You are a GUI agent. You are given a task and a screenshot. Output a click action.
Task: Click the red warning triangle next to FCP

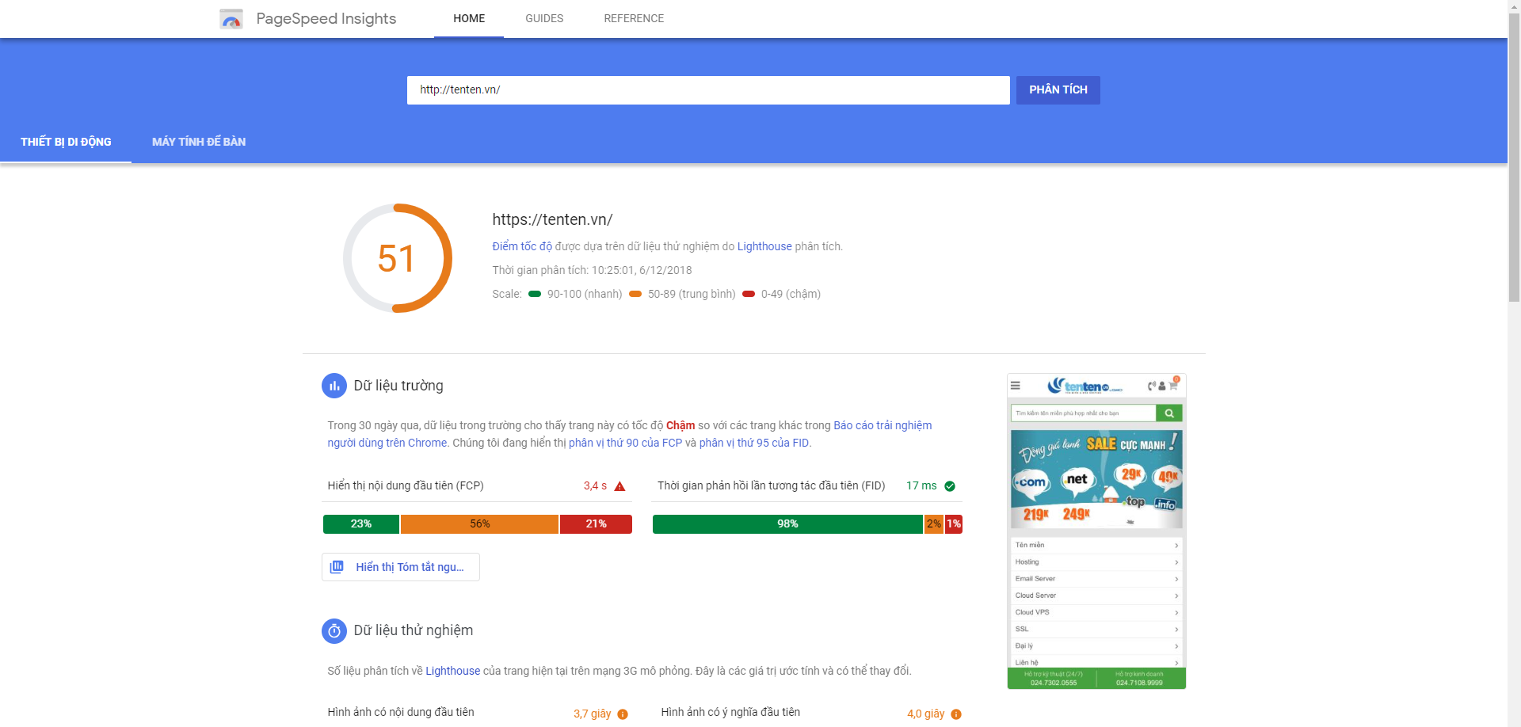pos(620,486)
